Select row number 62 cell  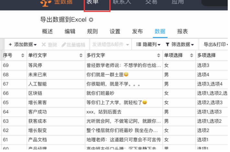point(14,130)
